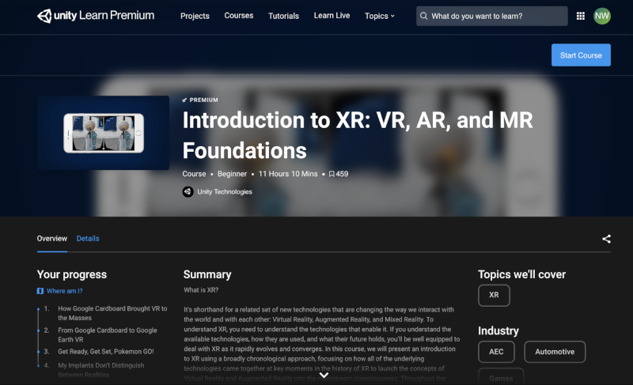Screen dimensions: 633x385
Task: Click the 'What is XR?' summary text
Action: pyautogui.click(x=201, y=290)
